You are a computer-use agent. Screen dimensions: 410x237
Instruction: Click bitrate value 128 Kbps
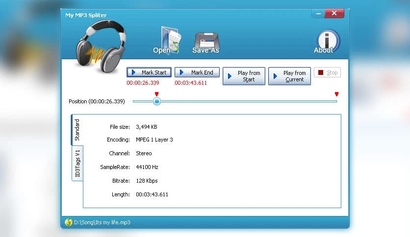tap(147, 181)
